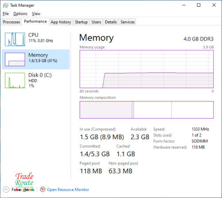222x198 pixels.
Task: Select the Disk 0 (C:) mini graph
Action: [15, 80]
